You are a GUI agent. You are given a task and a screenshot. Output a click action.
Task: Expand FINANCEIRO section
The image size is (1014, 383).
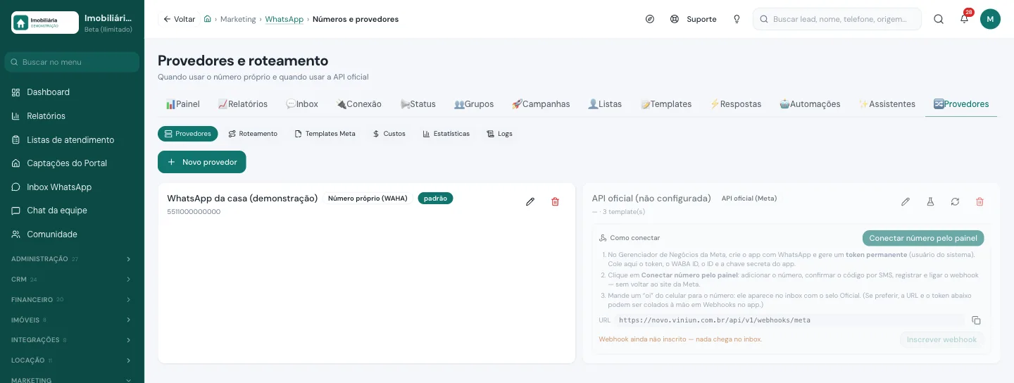(72, 300)
